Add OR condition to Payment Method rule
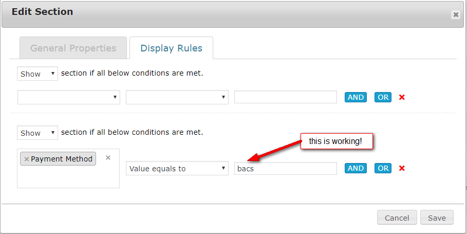The height and width of the screenshot is (234, 467). [x=383, y=168]
